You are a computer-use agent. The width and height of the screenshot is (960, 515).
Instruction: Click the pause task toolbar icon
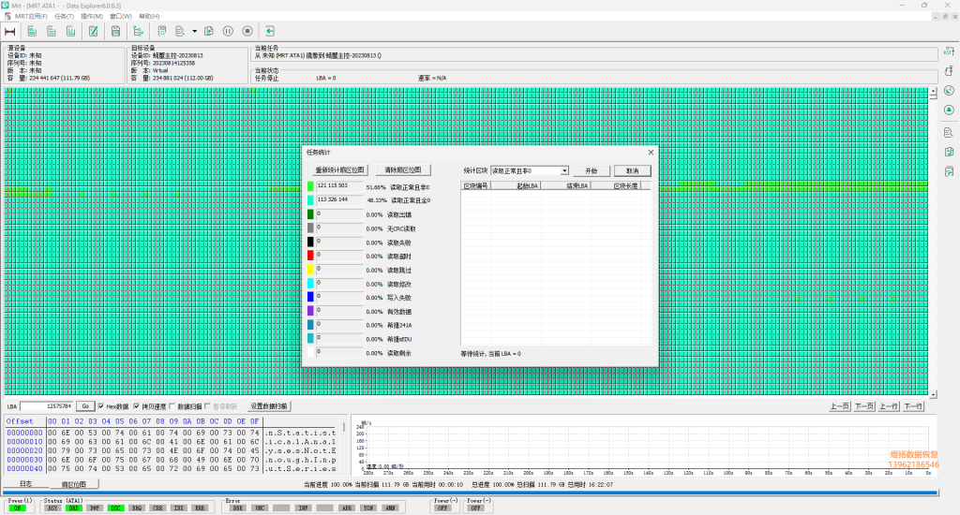click(x=228, y=31)
